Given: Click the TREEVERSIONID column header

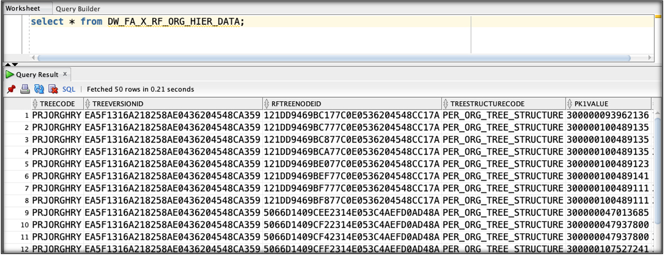Looking at the screenshot, I should (173, 104).
